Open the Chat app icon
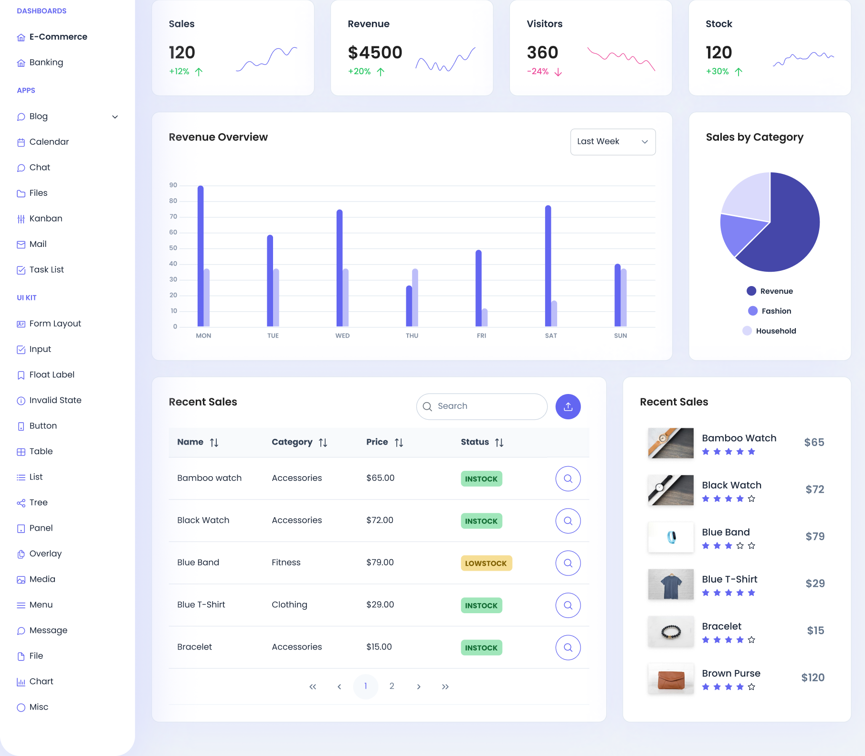This screenshot has width=865, height=756. pos(21,167)
